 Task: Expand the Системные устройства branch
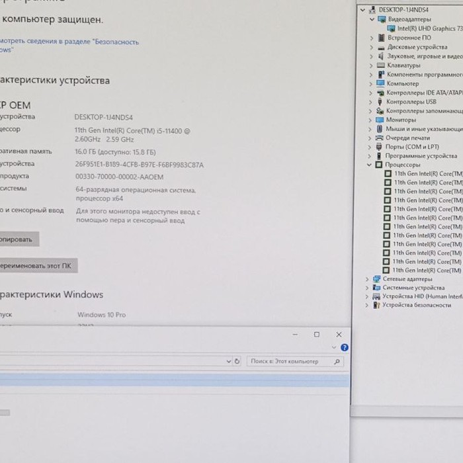click(366, 288)
